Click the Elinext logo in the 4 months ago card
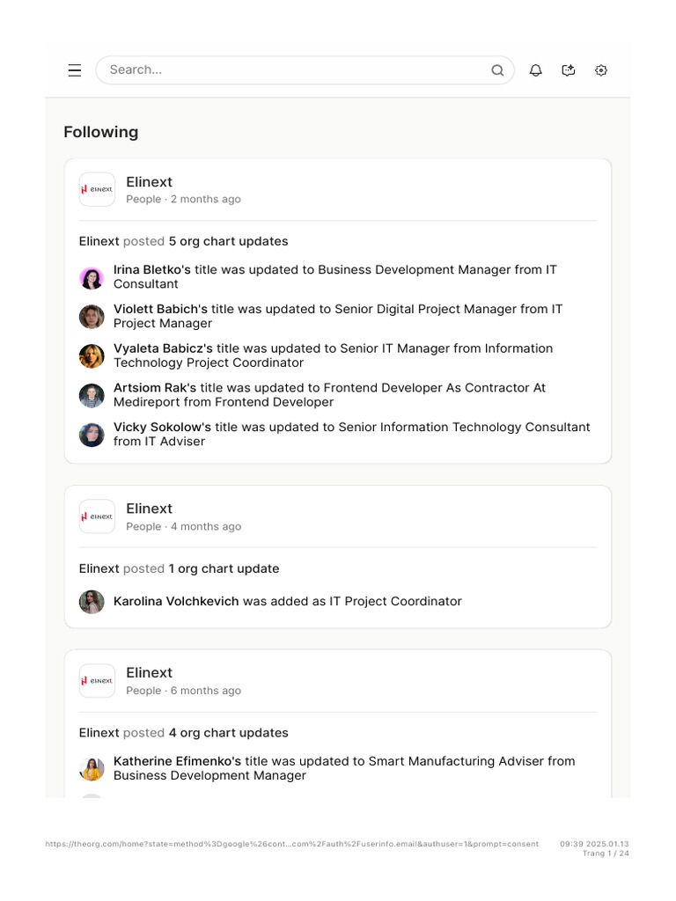Screen dimensions: 676x901 (x=97, y=516)
